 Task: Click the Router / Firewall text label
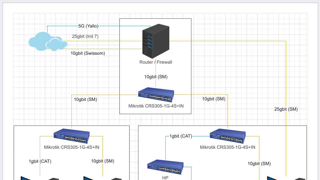pyautogui.click(x=156, y=62)
